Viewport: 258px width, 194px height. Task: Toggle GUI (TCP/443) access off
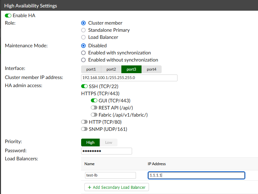94,101
